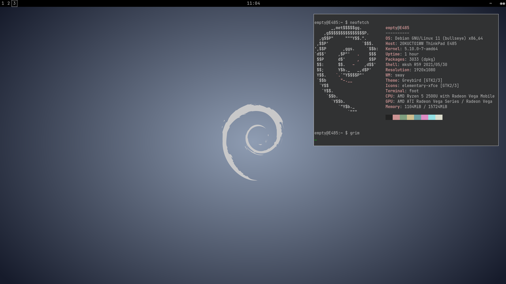This screenshot has height=284, width=506.
Task: Click the Terminal: foot line
Action: [x=402, y=91]
